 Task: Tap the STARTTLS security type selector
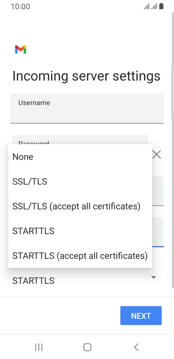pos(87,281)
